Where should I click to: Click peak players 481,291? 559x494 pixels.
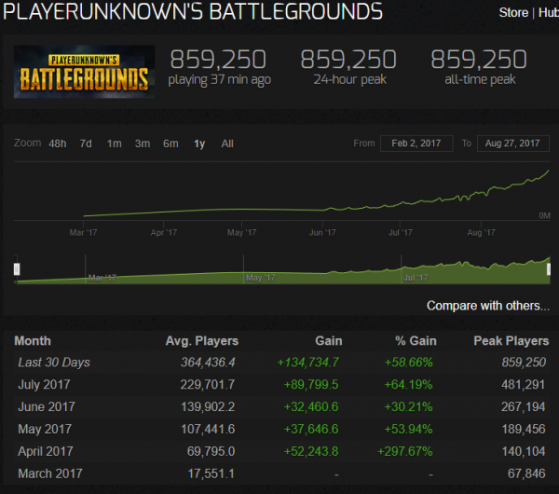click(x=523, y=385)
